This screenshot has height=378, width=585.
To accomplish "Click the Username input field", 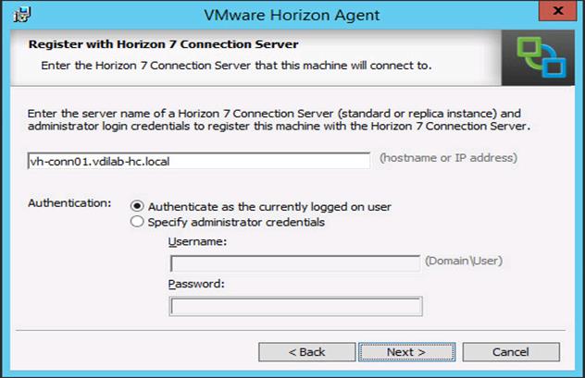I will click(x=295, y=263).
